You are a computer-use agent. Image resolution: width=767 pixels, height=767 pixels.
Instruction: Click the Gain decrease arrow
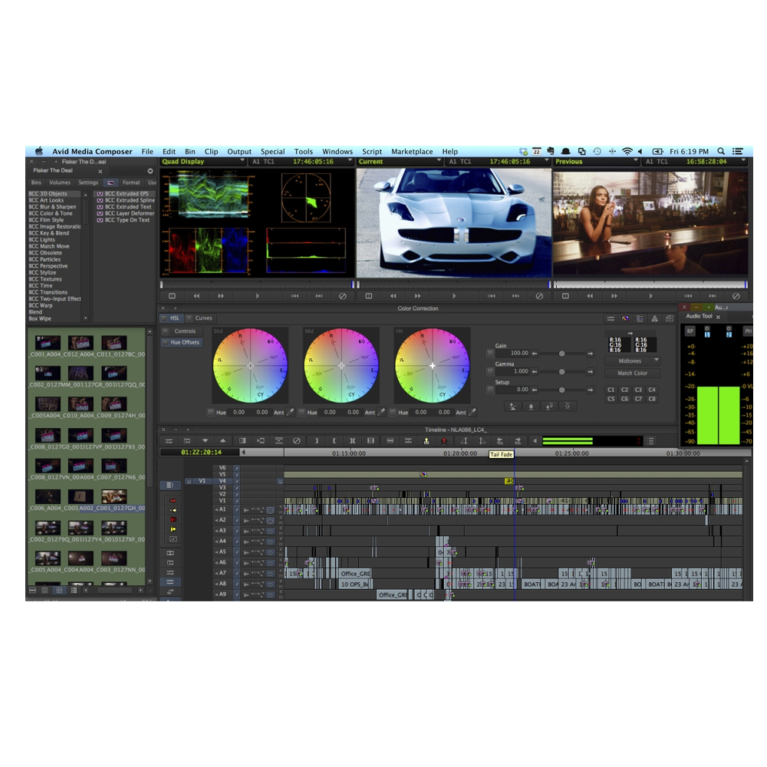click(x=535, y=353)
